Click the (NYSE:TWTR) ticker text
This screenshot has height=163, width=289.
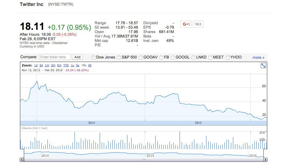coord(61,4)
